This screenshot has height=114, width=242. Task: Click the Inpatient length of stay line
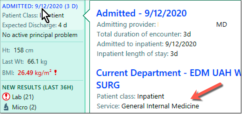[137, 54]
